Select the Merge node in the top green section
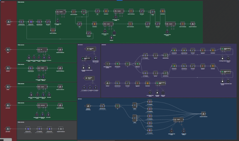Screen dimensions: 239x141 pos(152,12)
